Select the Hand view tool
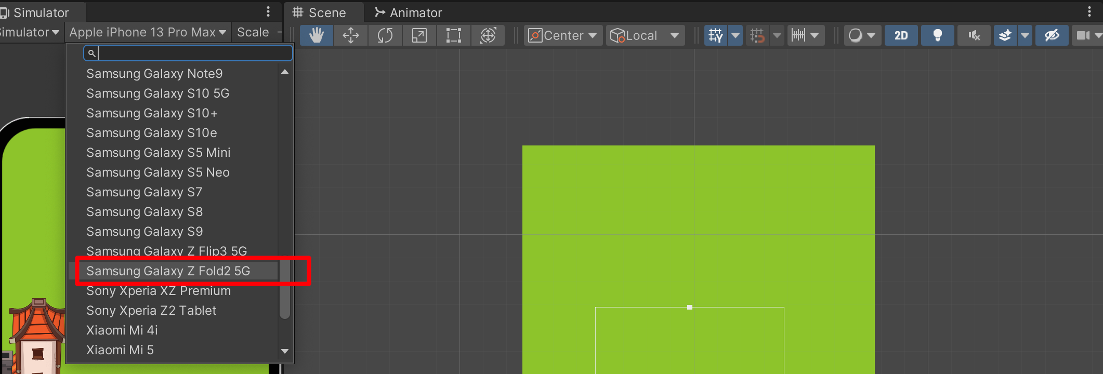Viewport: 1103px width, 374px height. point(317,35)
